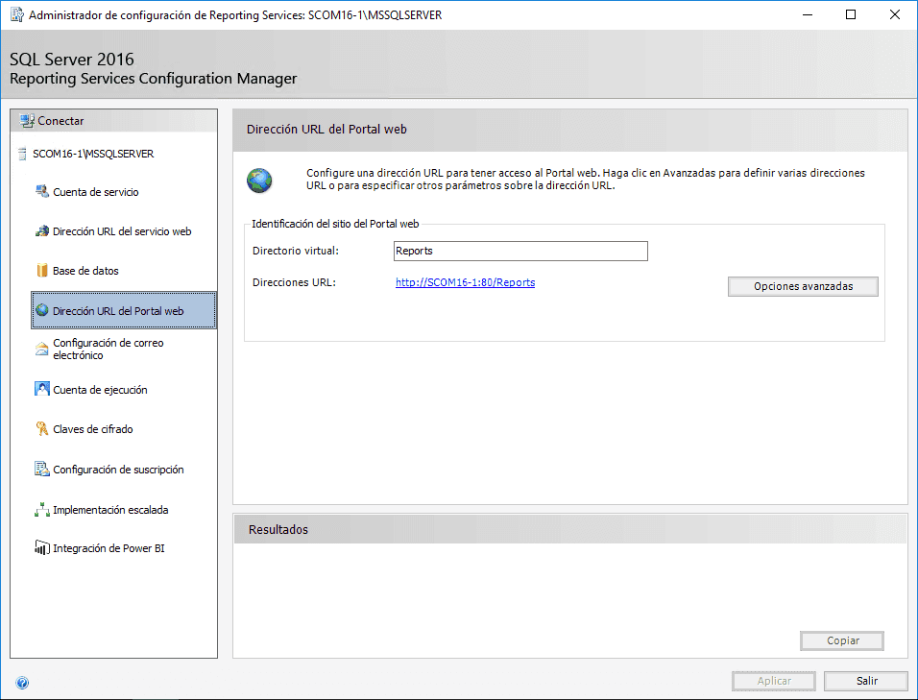Screen dimensions: 918x700
Task: Select the SCOM16-1\MSSQLSERVER server node
Action: tap(93, 154)
